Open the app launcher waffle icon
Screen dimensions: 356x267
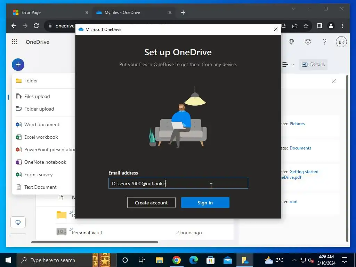(x=14, y=42)
